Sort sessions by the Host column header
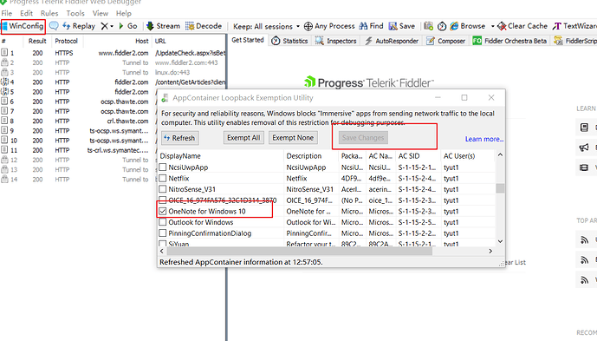 coord(118,41)
